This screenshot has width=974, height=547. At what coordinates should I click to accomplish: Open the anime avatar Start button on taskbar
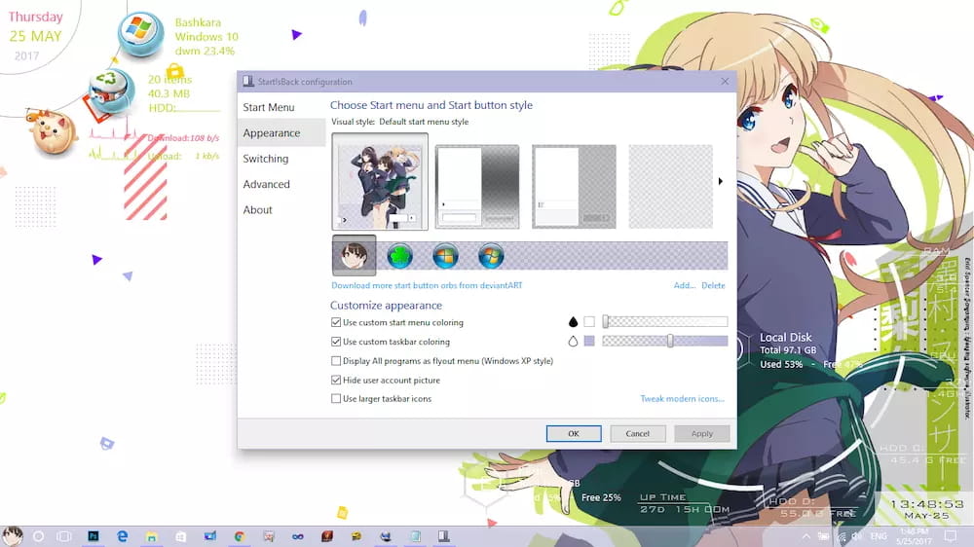12,536
